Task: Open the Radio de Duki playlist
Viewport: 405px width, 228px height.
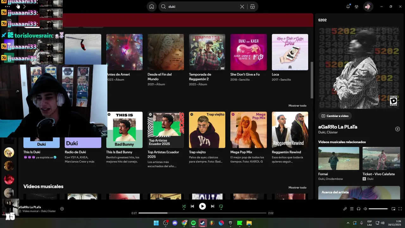Action: coord(83,150)
